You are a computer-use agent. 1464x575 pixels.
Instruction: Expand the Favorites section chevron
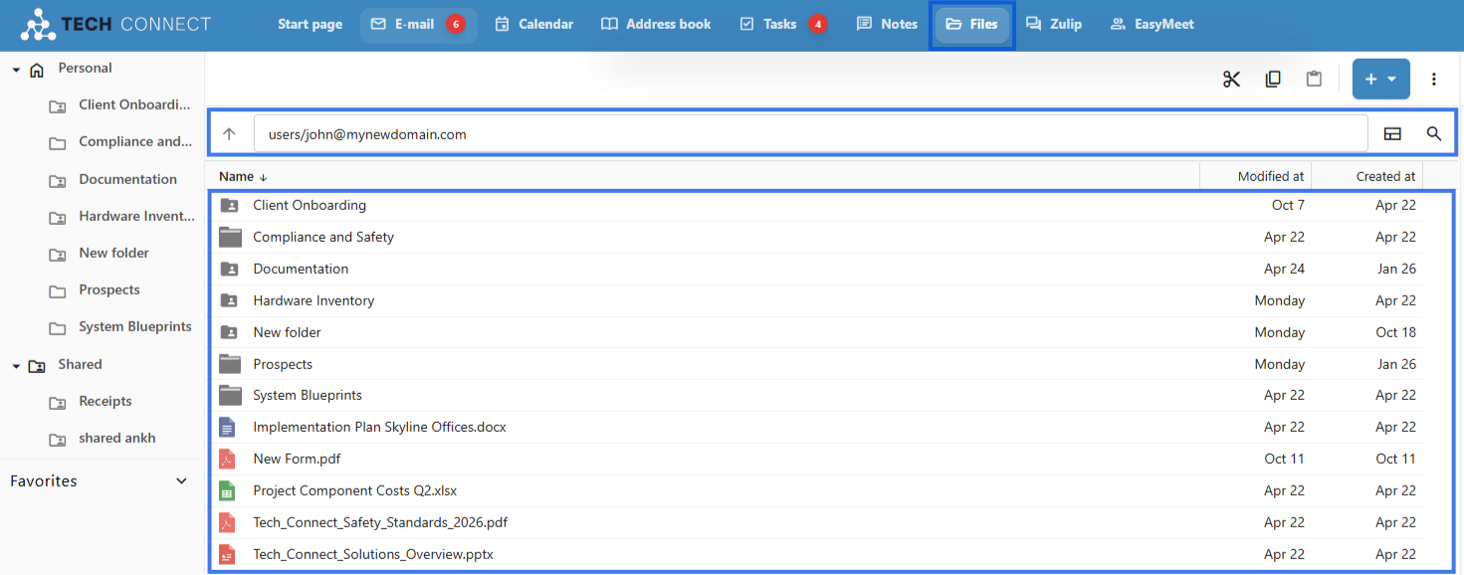(x=181, y=481)
